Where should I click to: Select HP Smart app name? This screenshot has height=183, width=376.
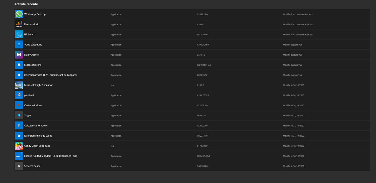tap(29, 34)
